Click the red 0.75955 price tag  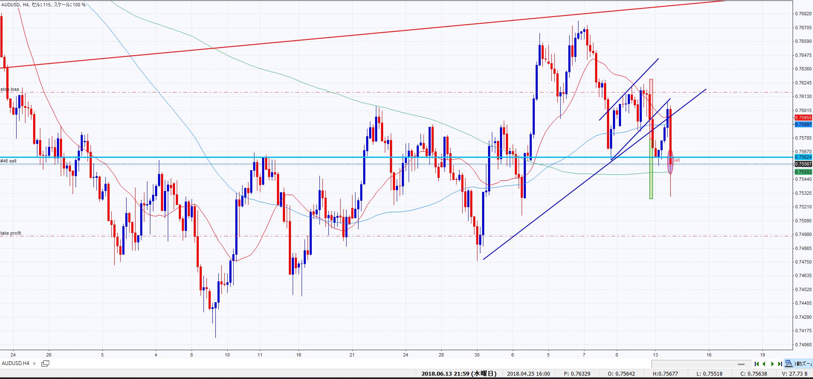(803, 118)
